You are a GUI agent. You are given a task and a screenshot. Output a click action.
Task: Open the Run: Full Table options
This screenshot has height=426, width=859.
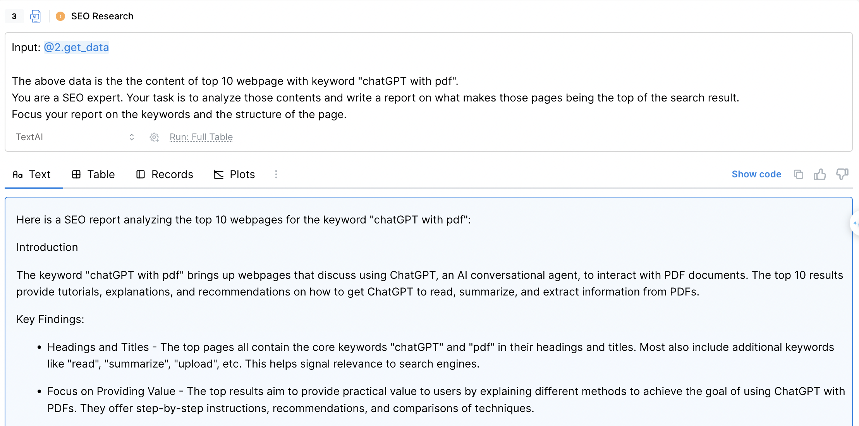[201, 137]
